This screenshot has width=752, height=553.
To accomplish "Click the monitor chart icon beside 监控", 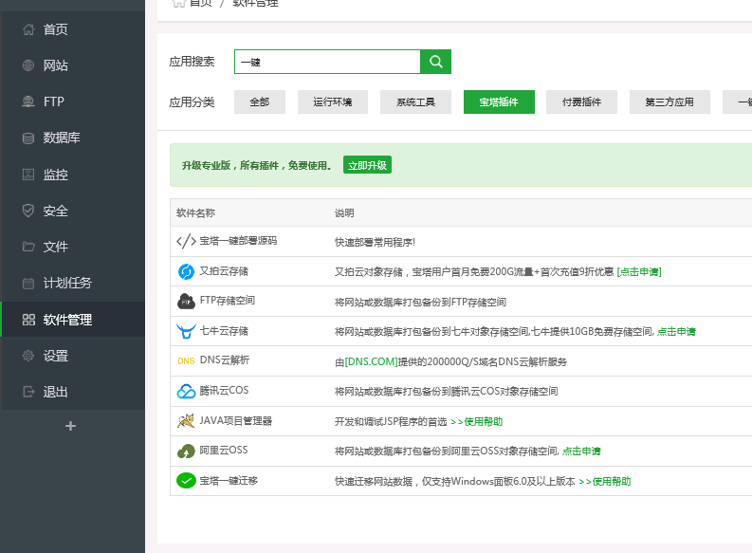I will (x=28, y=175).
